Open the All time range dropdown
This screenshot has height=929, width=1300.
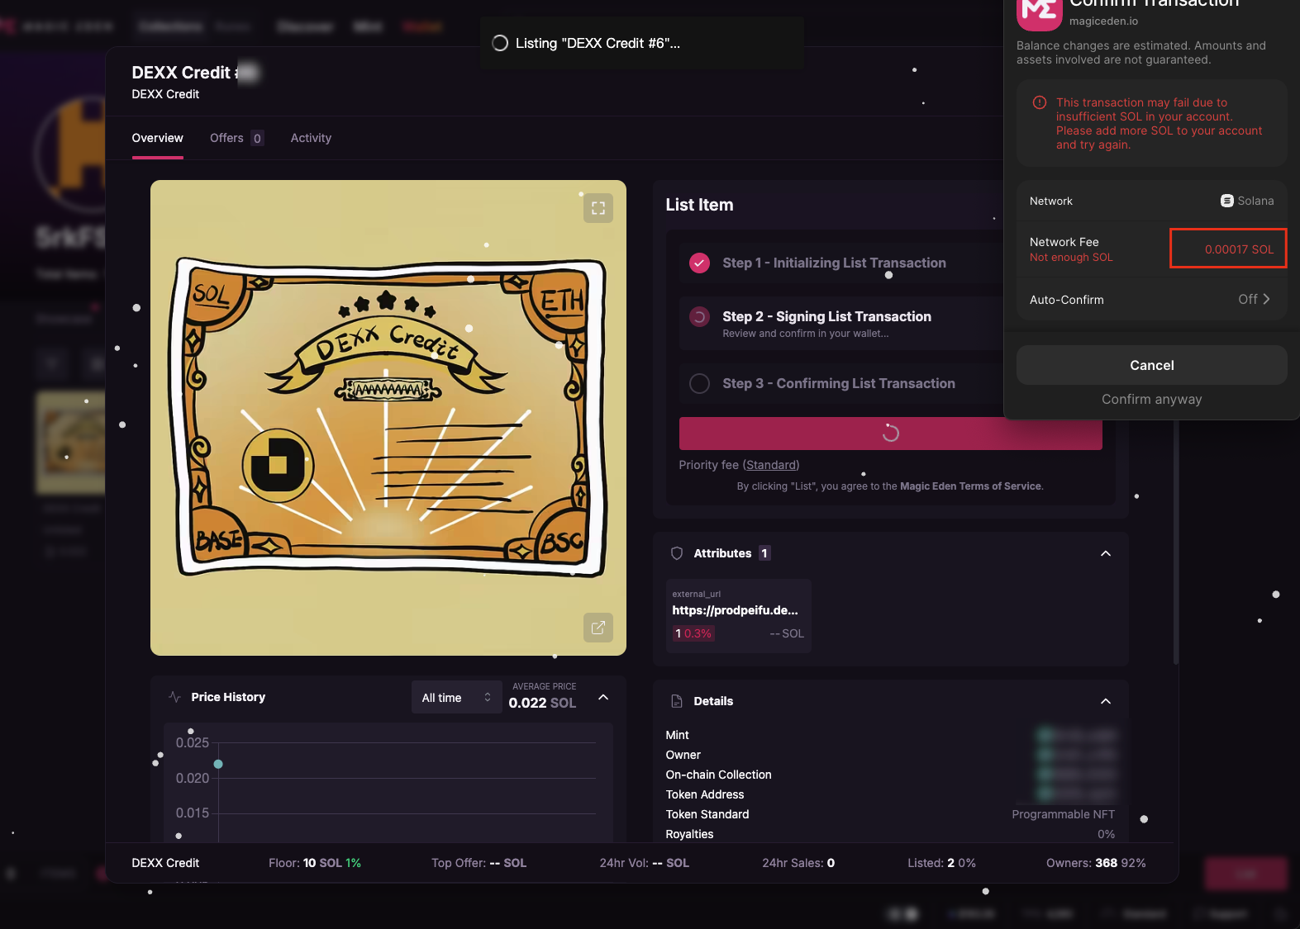click(456, 698)
